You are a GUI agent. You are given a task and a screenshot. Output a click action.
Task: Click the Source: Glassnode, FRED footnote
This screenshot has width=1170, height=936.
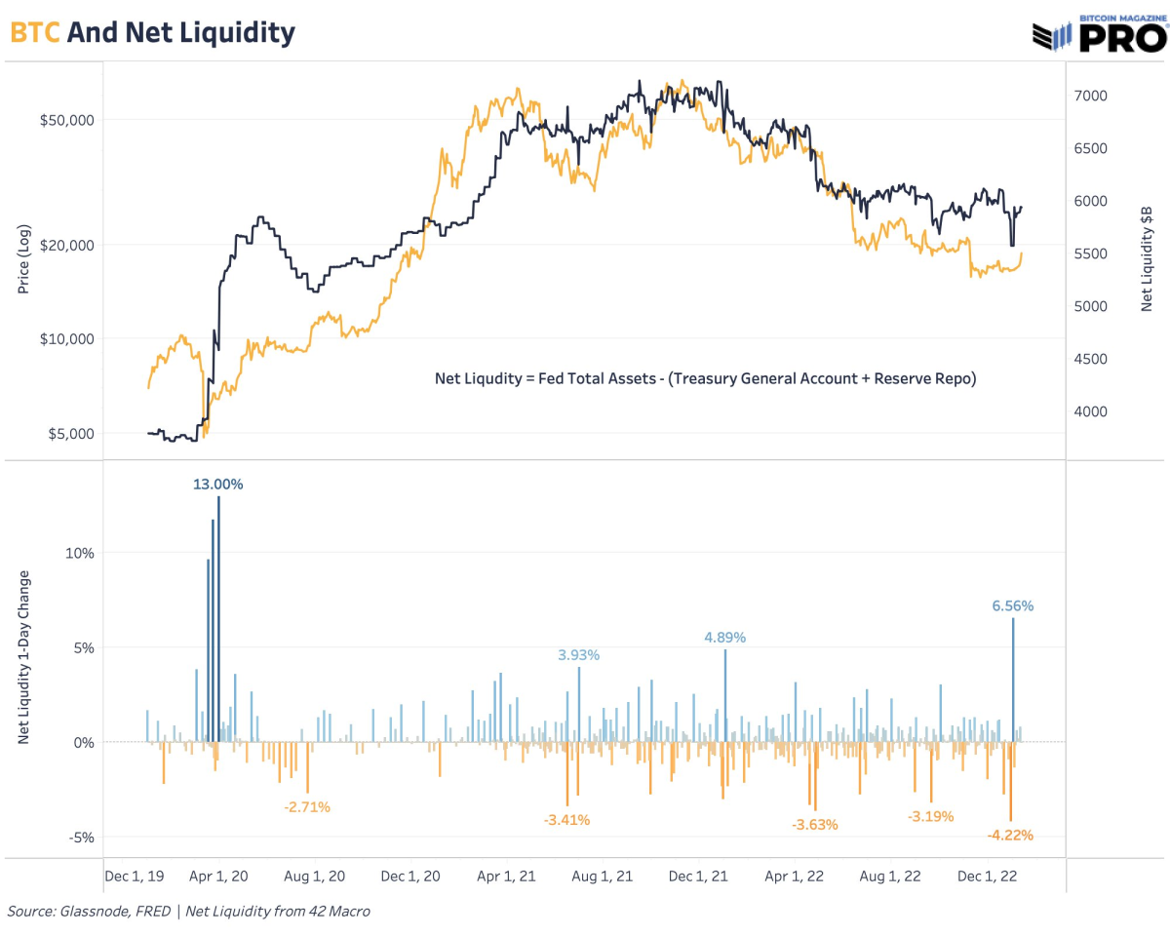click(189, 912)
